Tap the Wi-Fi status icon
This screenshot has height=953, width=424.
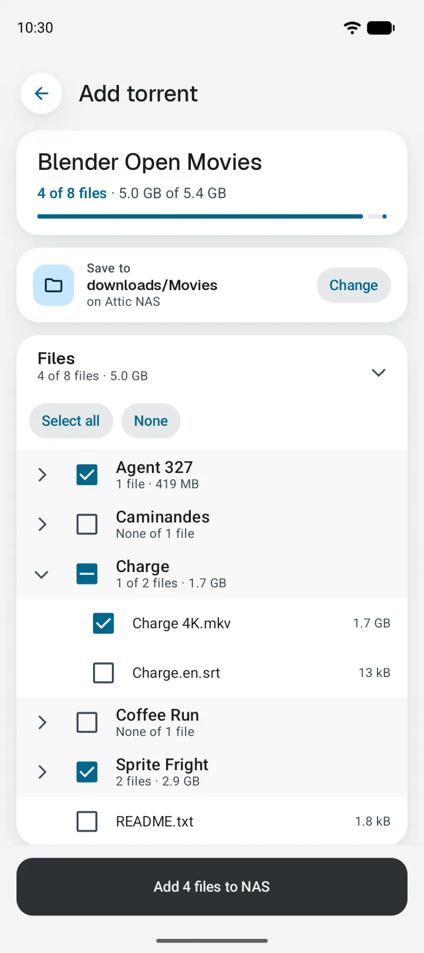coord(352,28)
